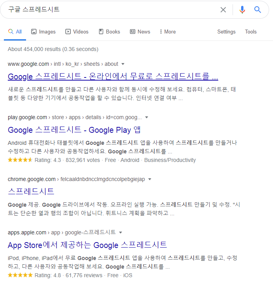Screen dimensions: 273x283
Task: Start voice search with the microphone icon
Action: pyautogui.click(x=242, y=10)
